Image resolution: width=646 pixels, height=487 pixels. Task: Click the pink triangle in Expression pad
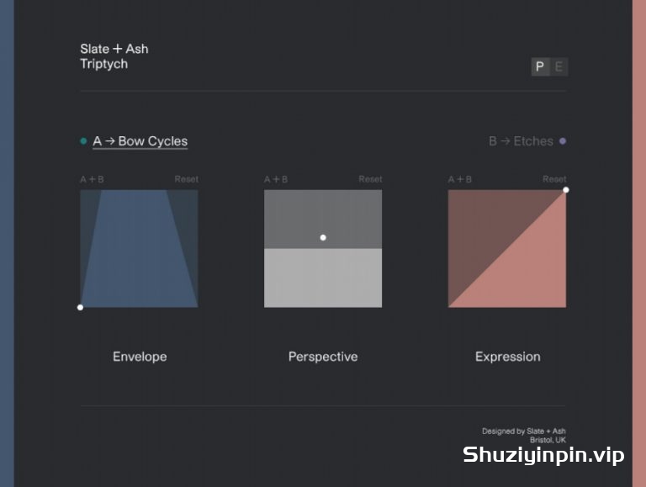tap(532, 272)
